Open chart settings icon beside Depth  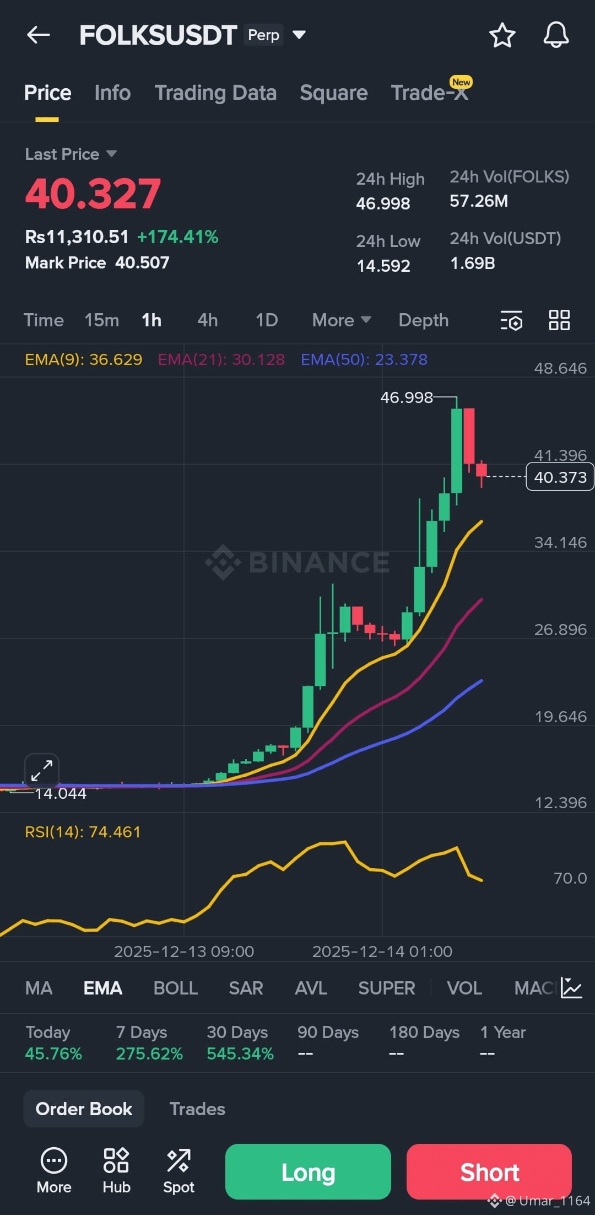(x=511, y=320)
